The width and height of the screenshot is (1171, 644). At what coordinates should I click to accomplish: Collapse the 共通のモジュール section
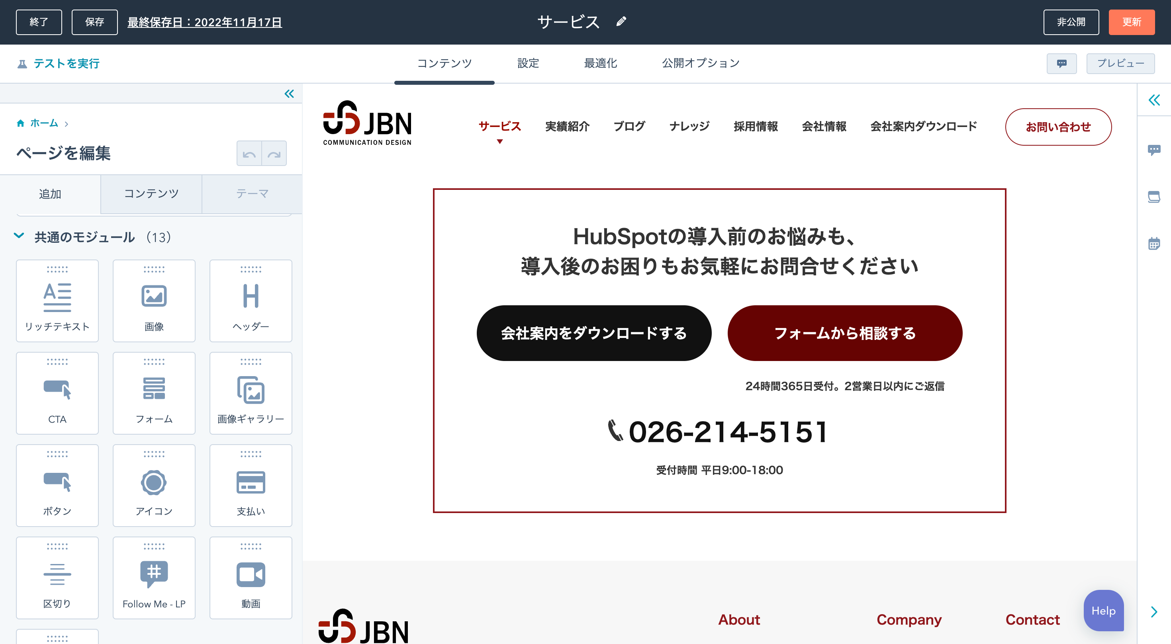point(19,235)
